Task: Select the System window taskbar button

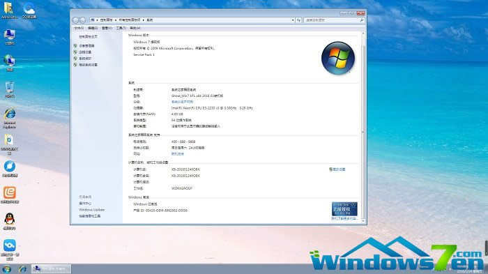Action: point(51,268)
